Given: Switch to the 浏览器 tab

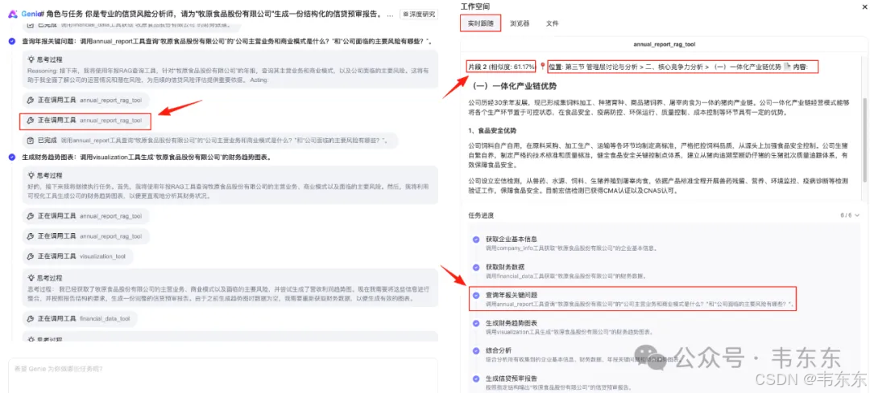Looking at the screenshot, I should pos(520,24).
